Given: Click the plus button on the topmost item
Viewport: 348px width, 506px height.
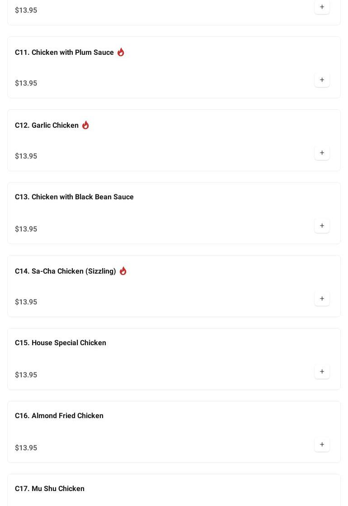Looking at the screenshot, I should tap(322, 7).
